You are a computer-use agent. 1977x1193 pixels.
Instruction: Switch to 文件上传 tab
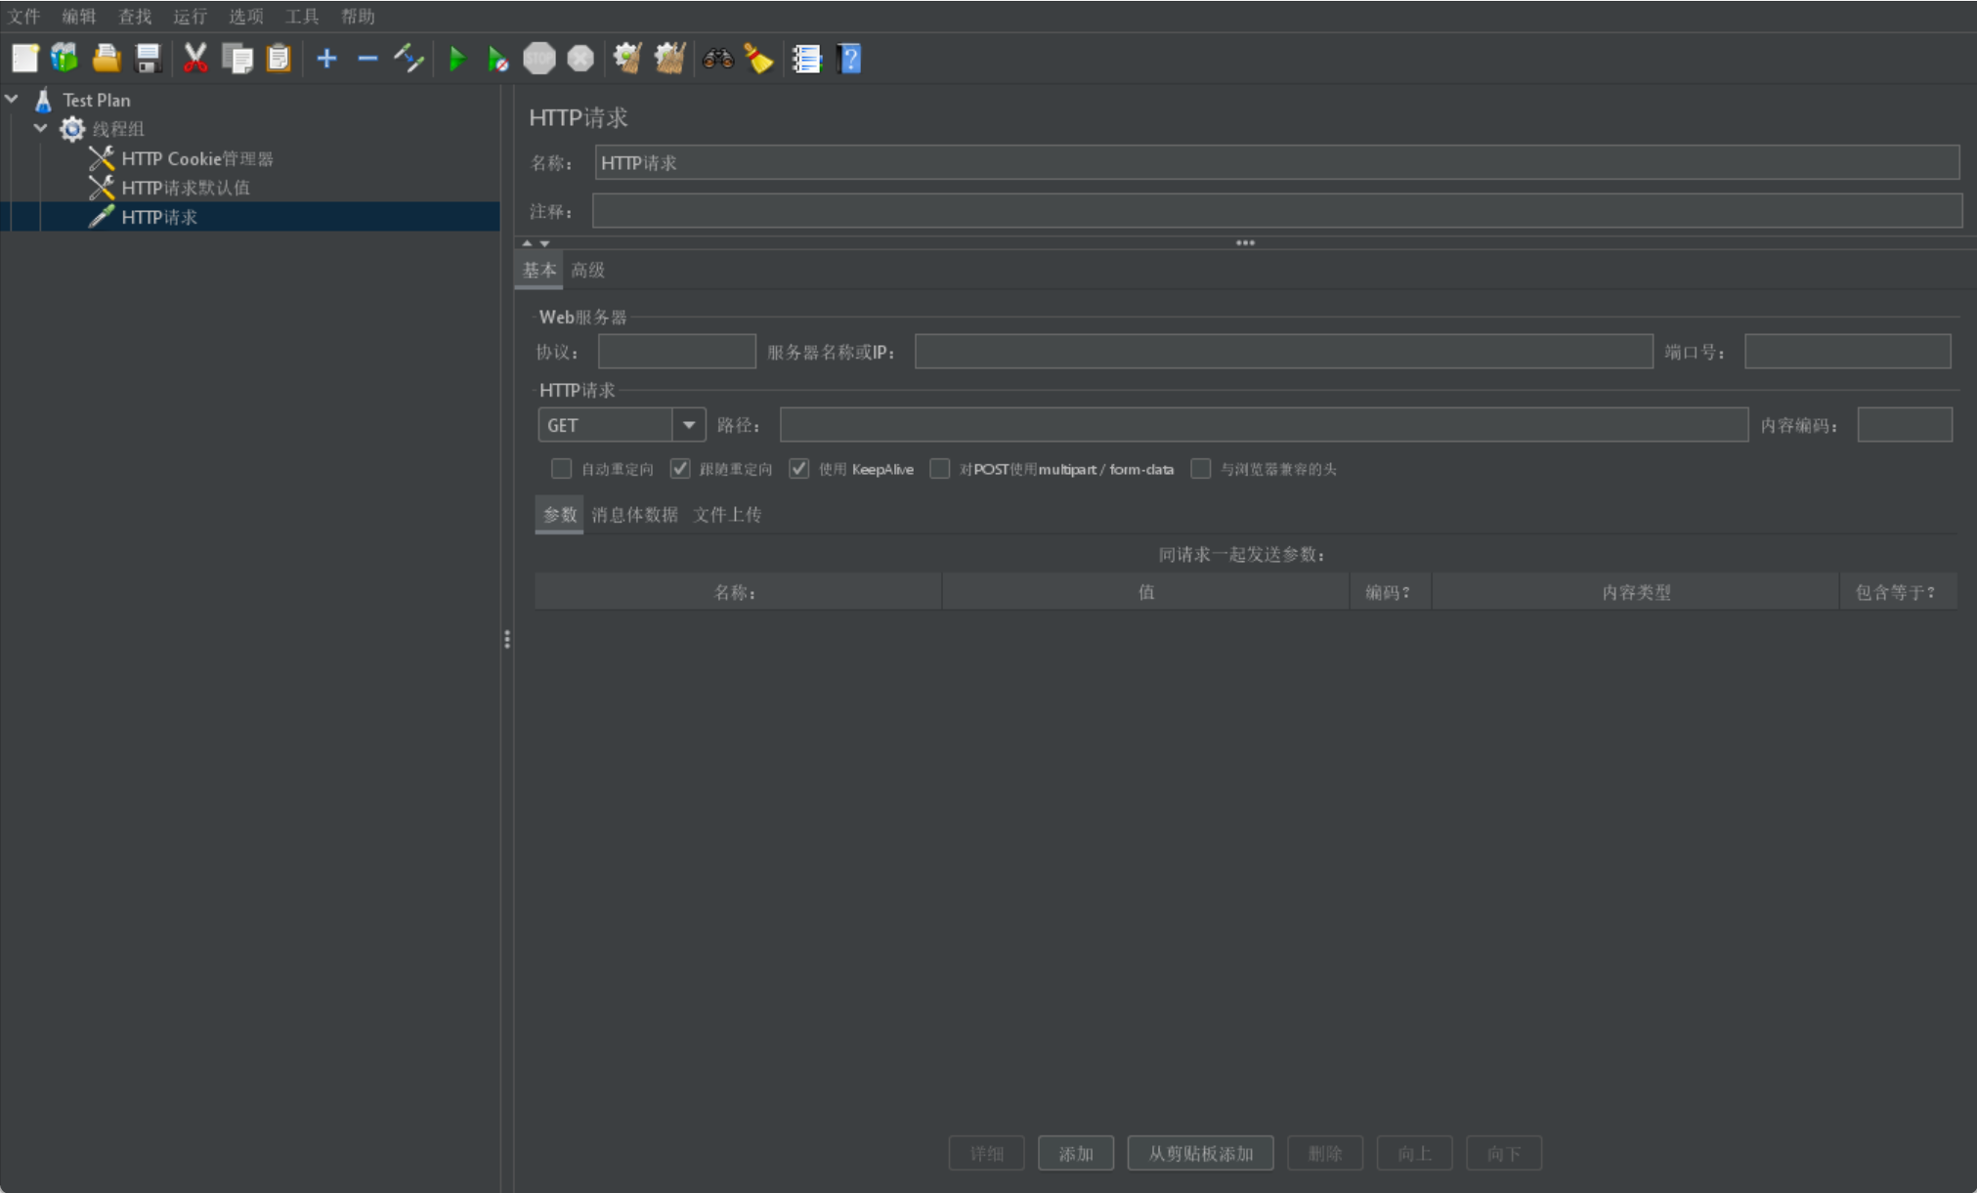[727, 514]
